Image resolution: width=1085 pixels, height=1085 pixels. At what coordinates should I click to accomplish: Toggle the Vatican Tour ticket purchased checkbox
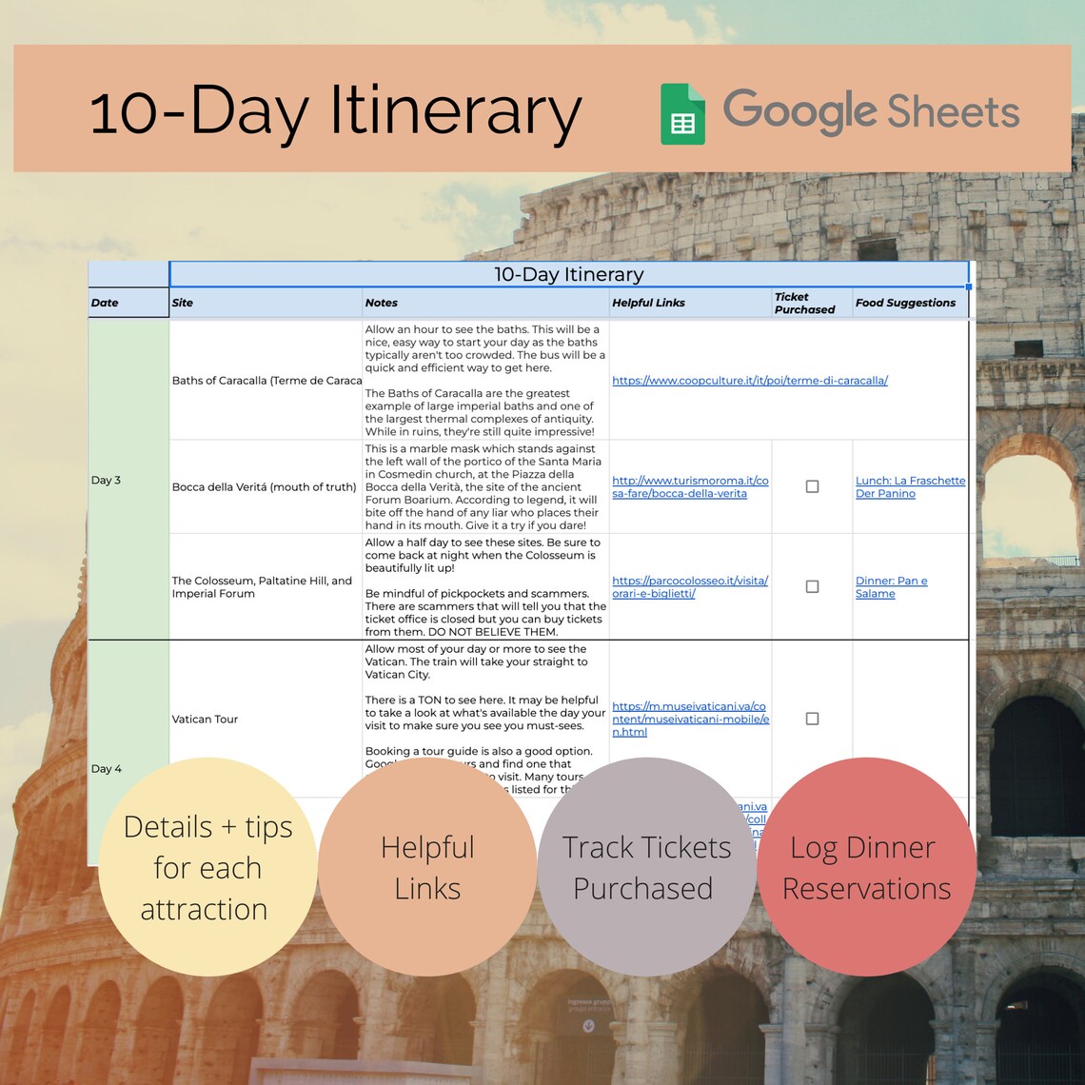[x=813, y=719]
